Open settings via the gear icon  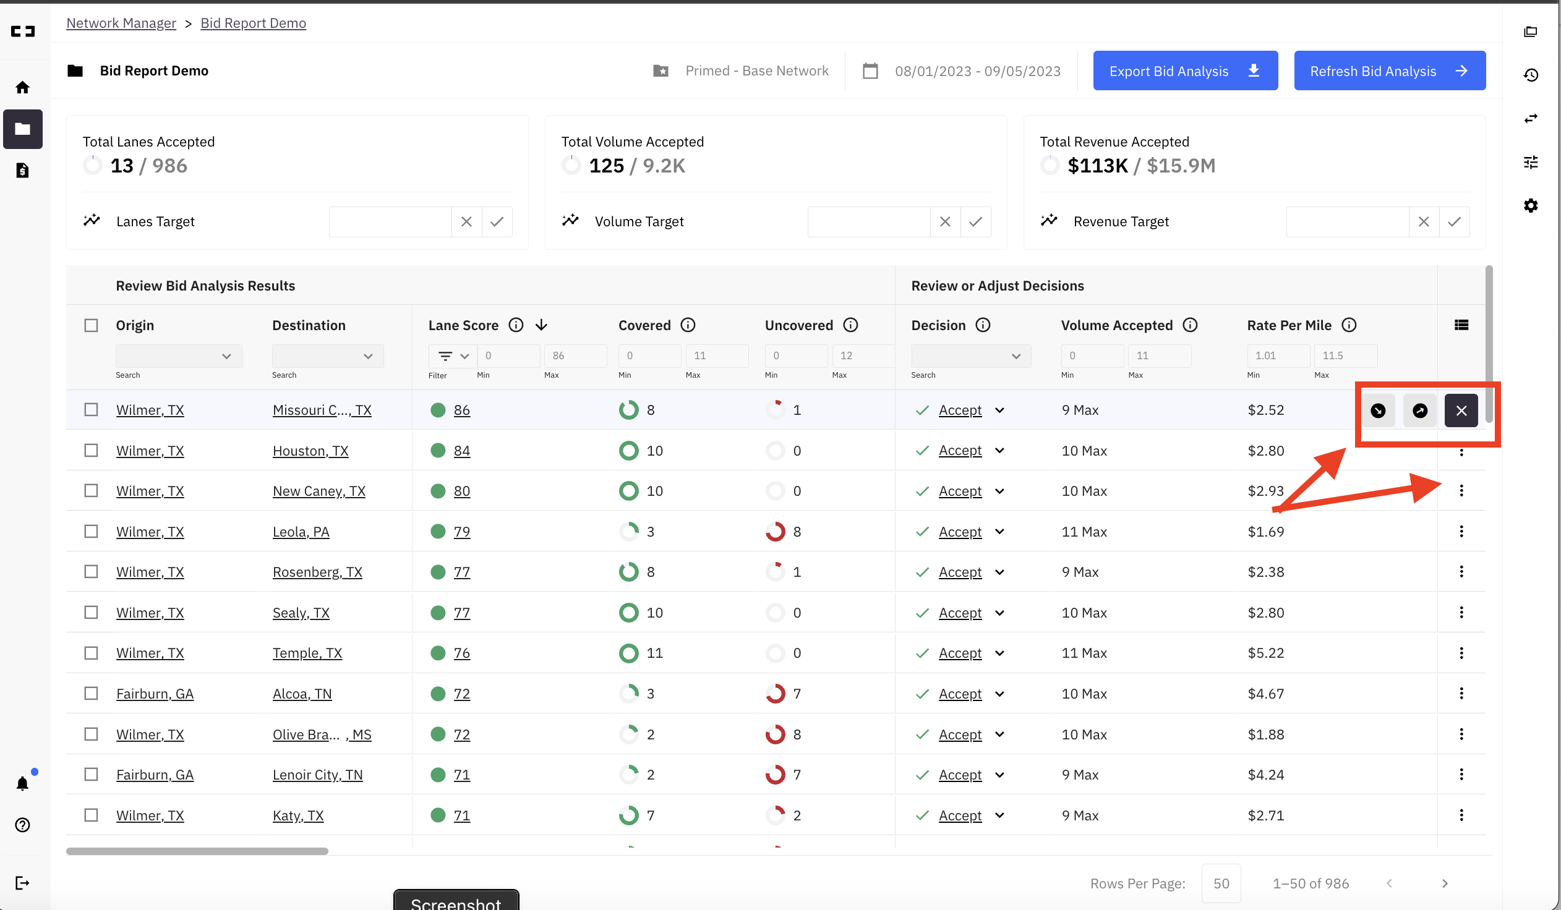pyautogui.click(x=1531, y=205)
